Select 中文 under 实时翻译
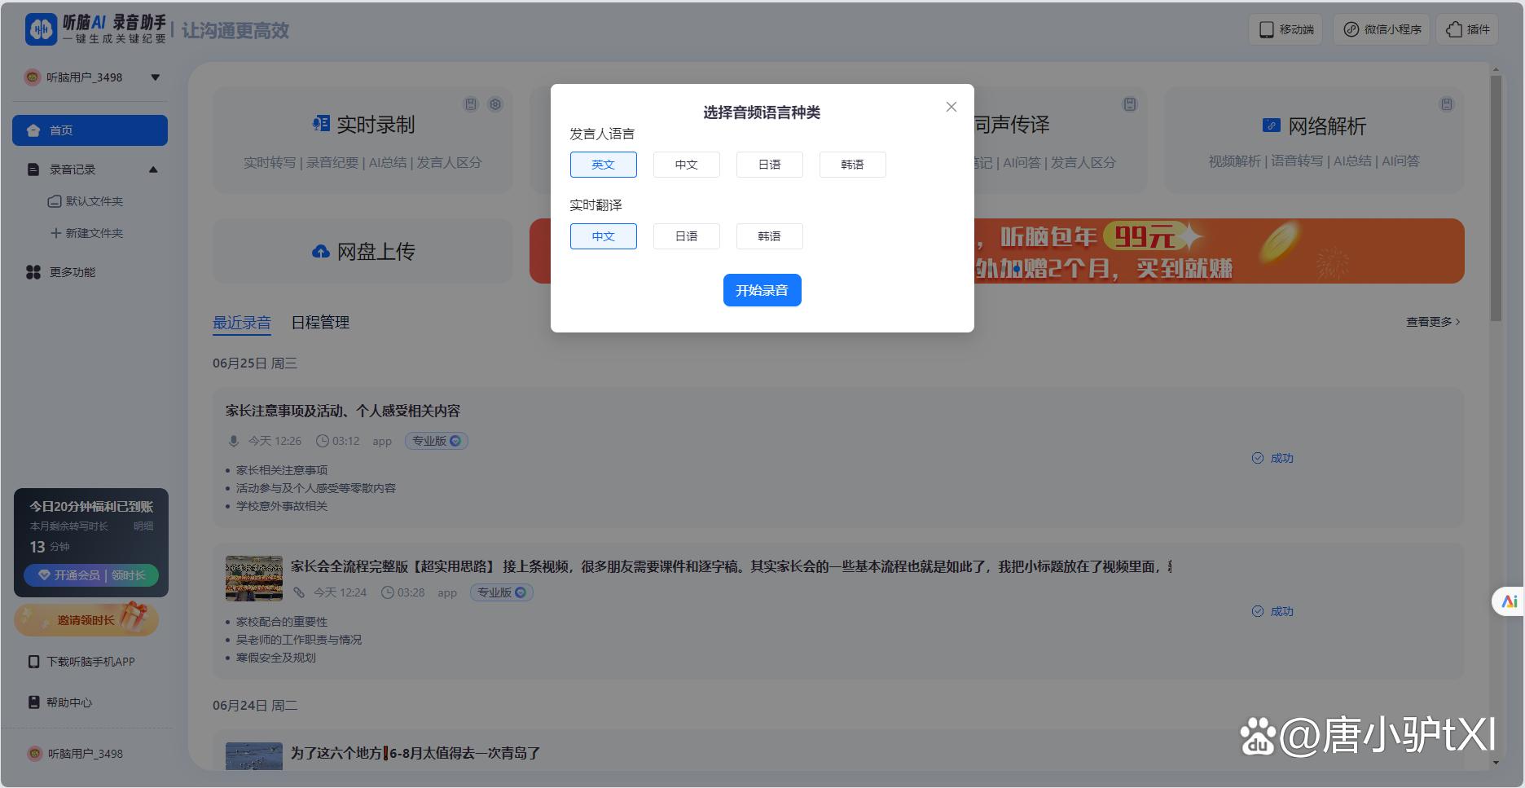This screenshot has width=1525, height=788. 604,236
